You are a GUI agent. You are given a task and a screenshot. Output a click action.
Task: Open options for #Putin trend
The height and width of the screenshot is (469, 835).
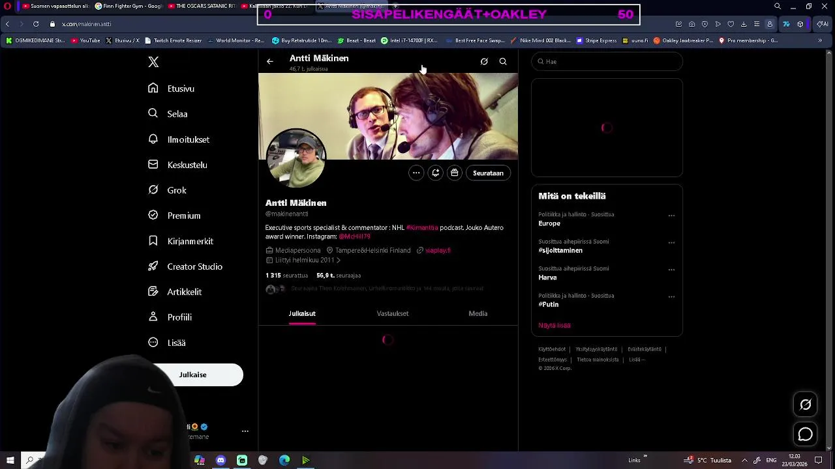(x=671, y=296)
